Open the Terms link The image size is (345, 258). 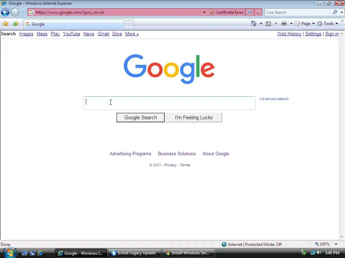[x=185, y=165]
